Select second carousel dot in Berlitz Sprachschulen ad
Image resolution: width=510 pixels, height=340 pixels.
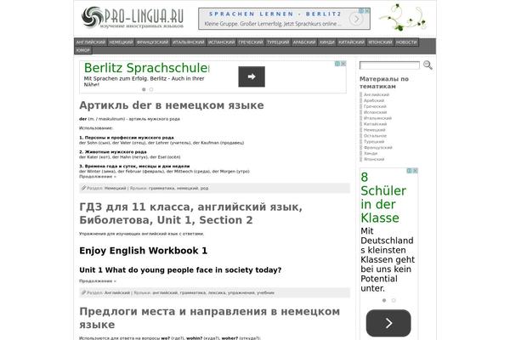coord(151,89)
